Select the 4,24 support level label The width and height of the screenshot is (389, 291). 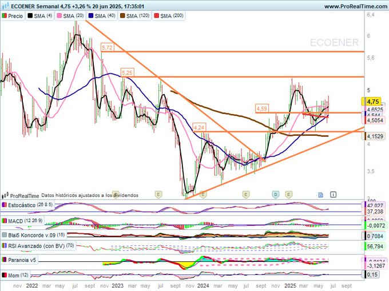pos(199,127)
